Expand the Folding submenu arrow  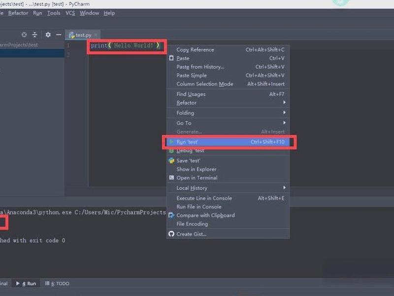[284, 112]
